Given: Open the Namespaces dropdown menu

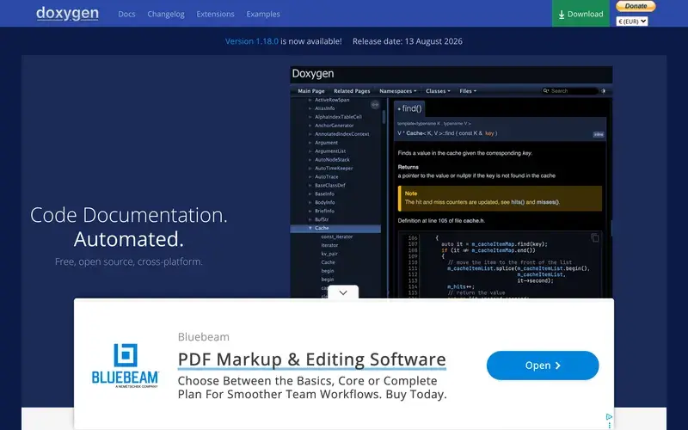Looking at the screenshot, I should (x=397, y=91).
